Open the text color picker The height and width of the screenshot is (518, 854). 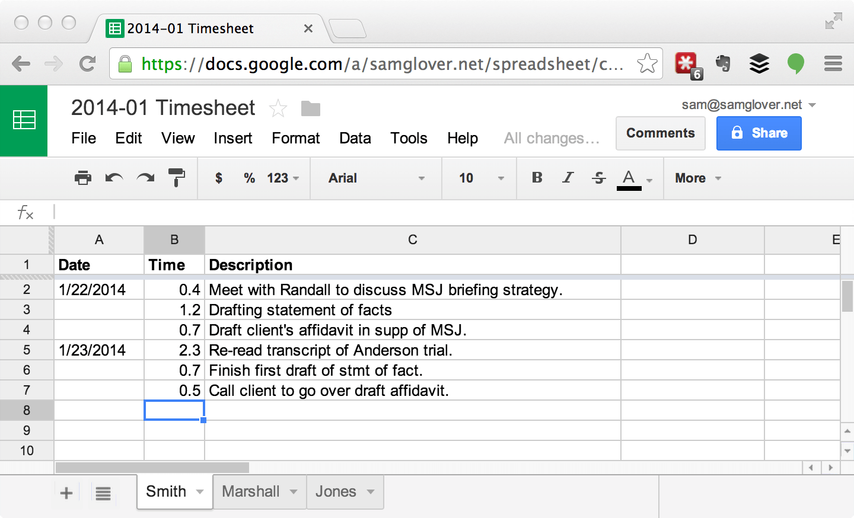[634, 178]
